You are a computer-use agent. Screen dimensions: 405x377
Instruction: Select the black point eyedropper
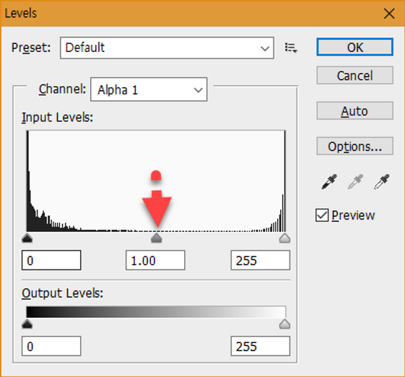coord(329,182)
